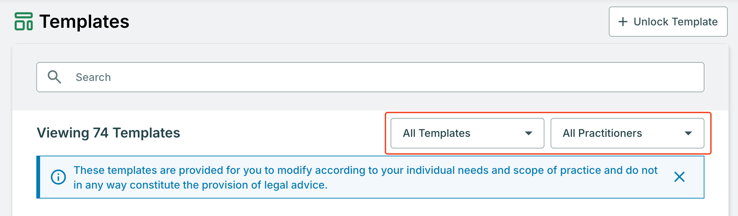Image resolution: width=738 pixels, height=216 pixels.
Task: Open the All Templates filter dropdown
Action: pyautogui.click(x=467, y=133)
